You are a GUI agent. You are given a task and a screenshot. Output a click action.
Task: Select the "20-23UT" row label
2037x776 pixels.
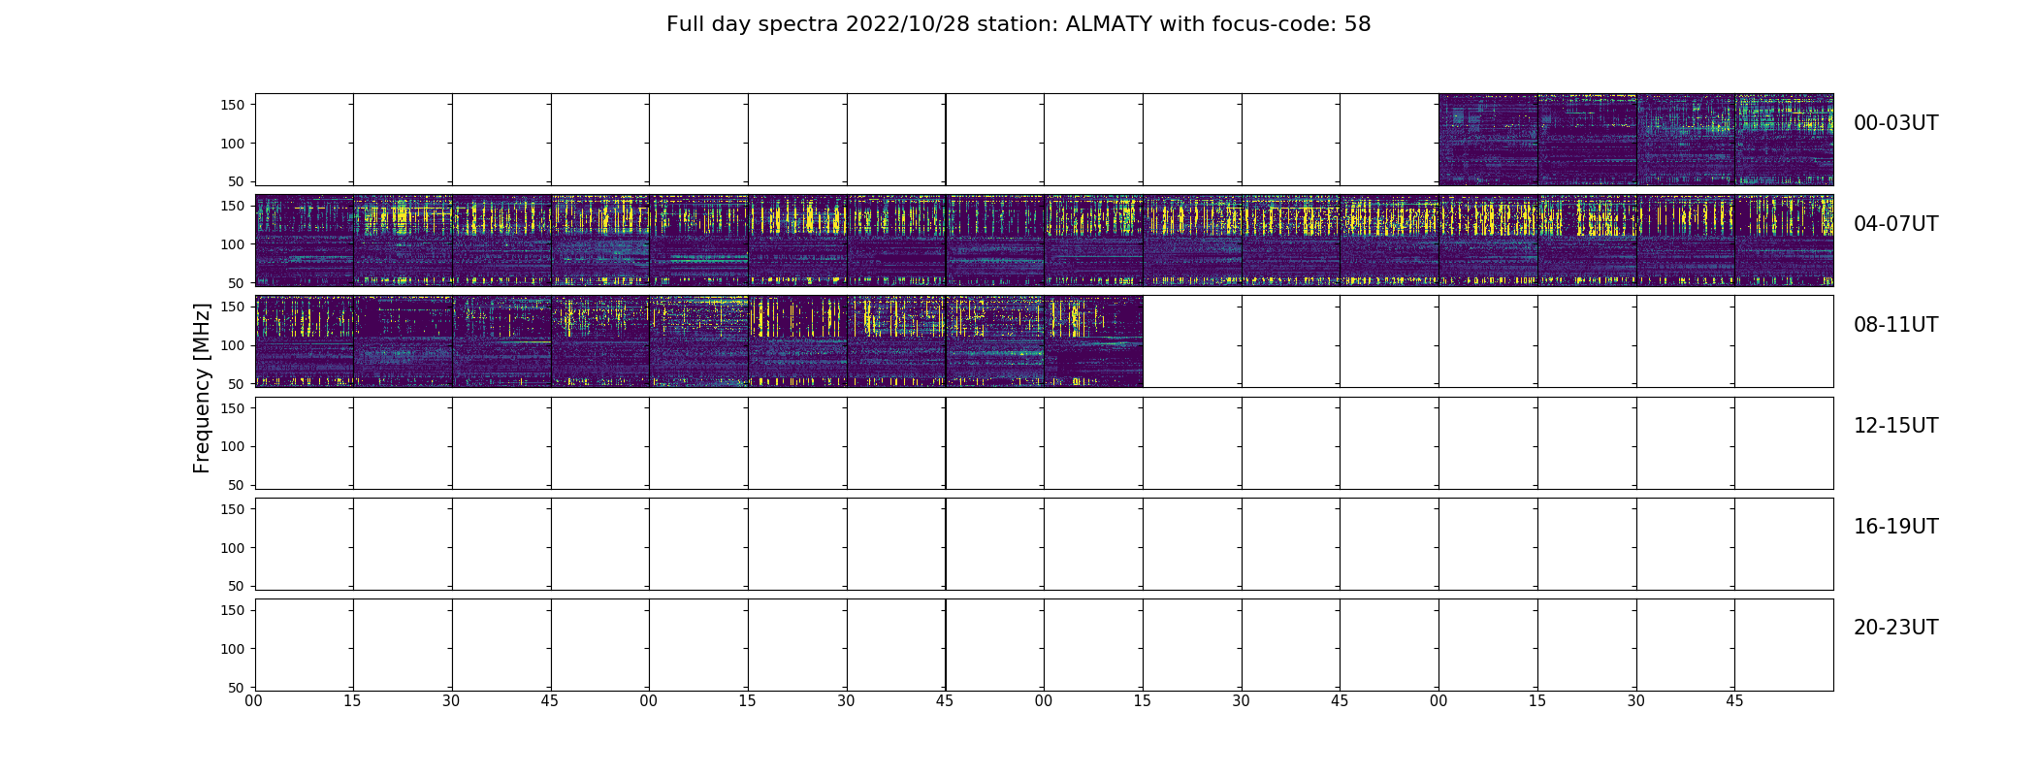click(1895, 628)
